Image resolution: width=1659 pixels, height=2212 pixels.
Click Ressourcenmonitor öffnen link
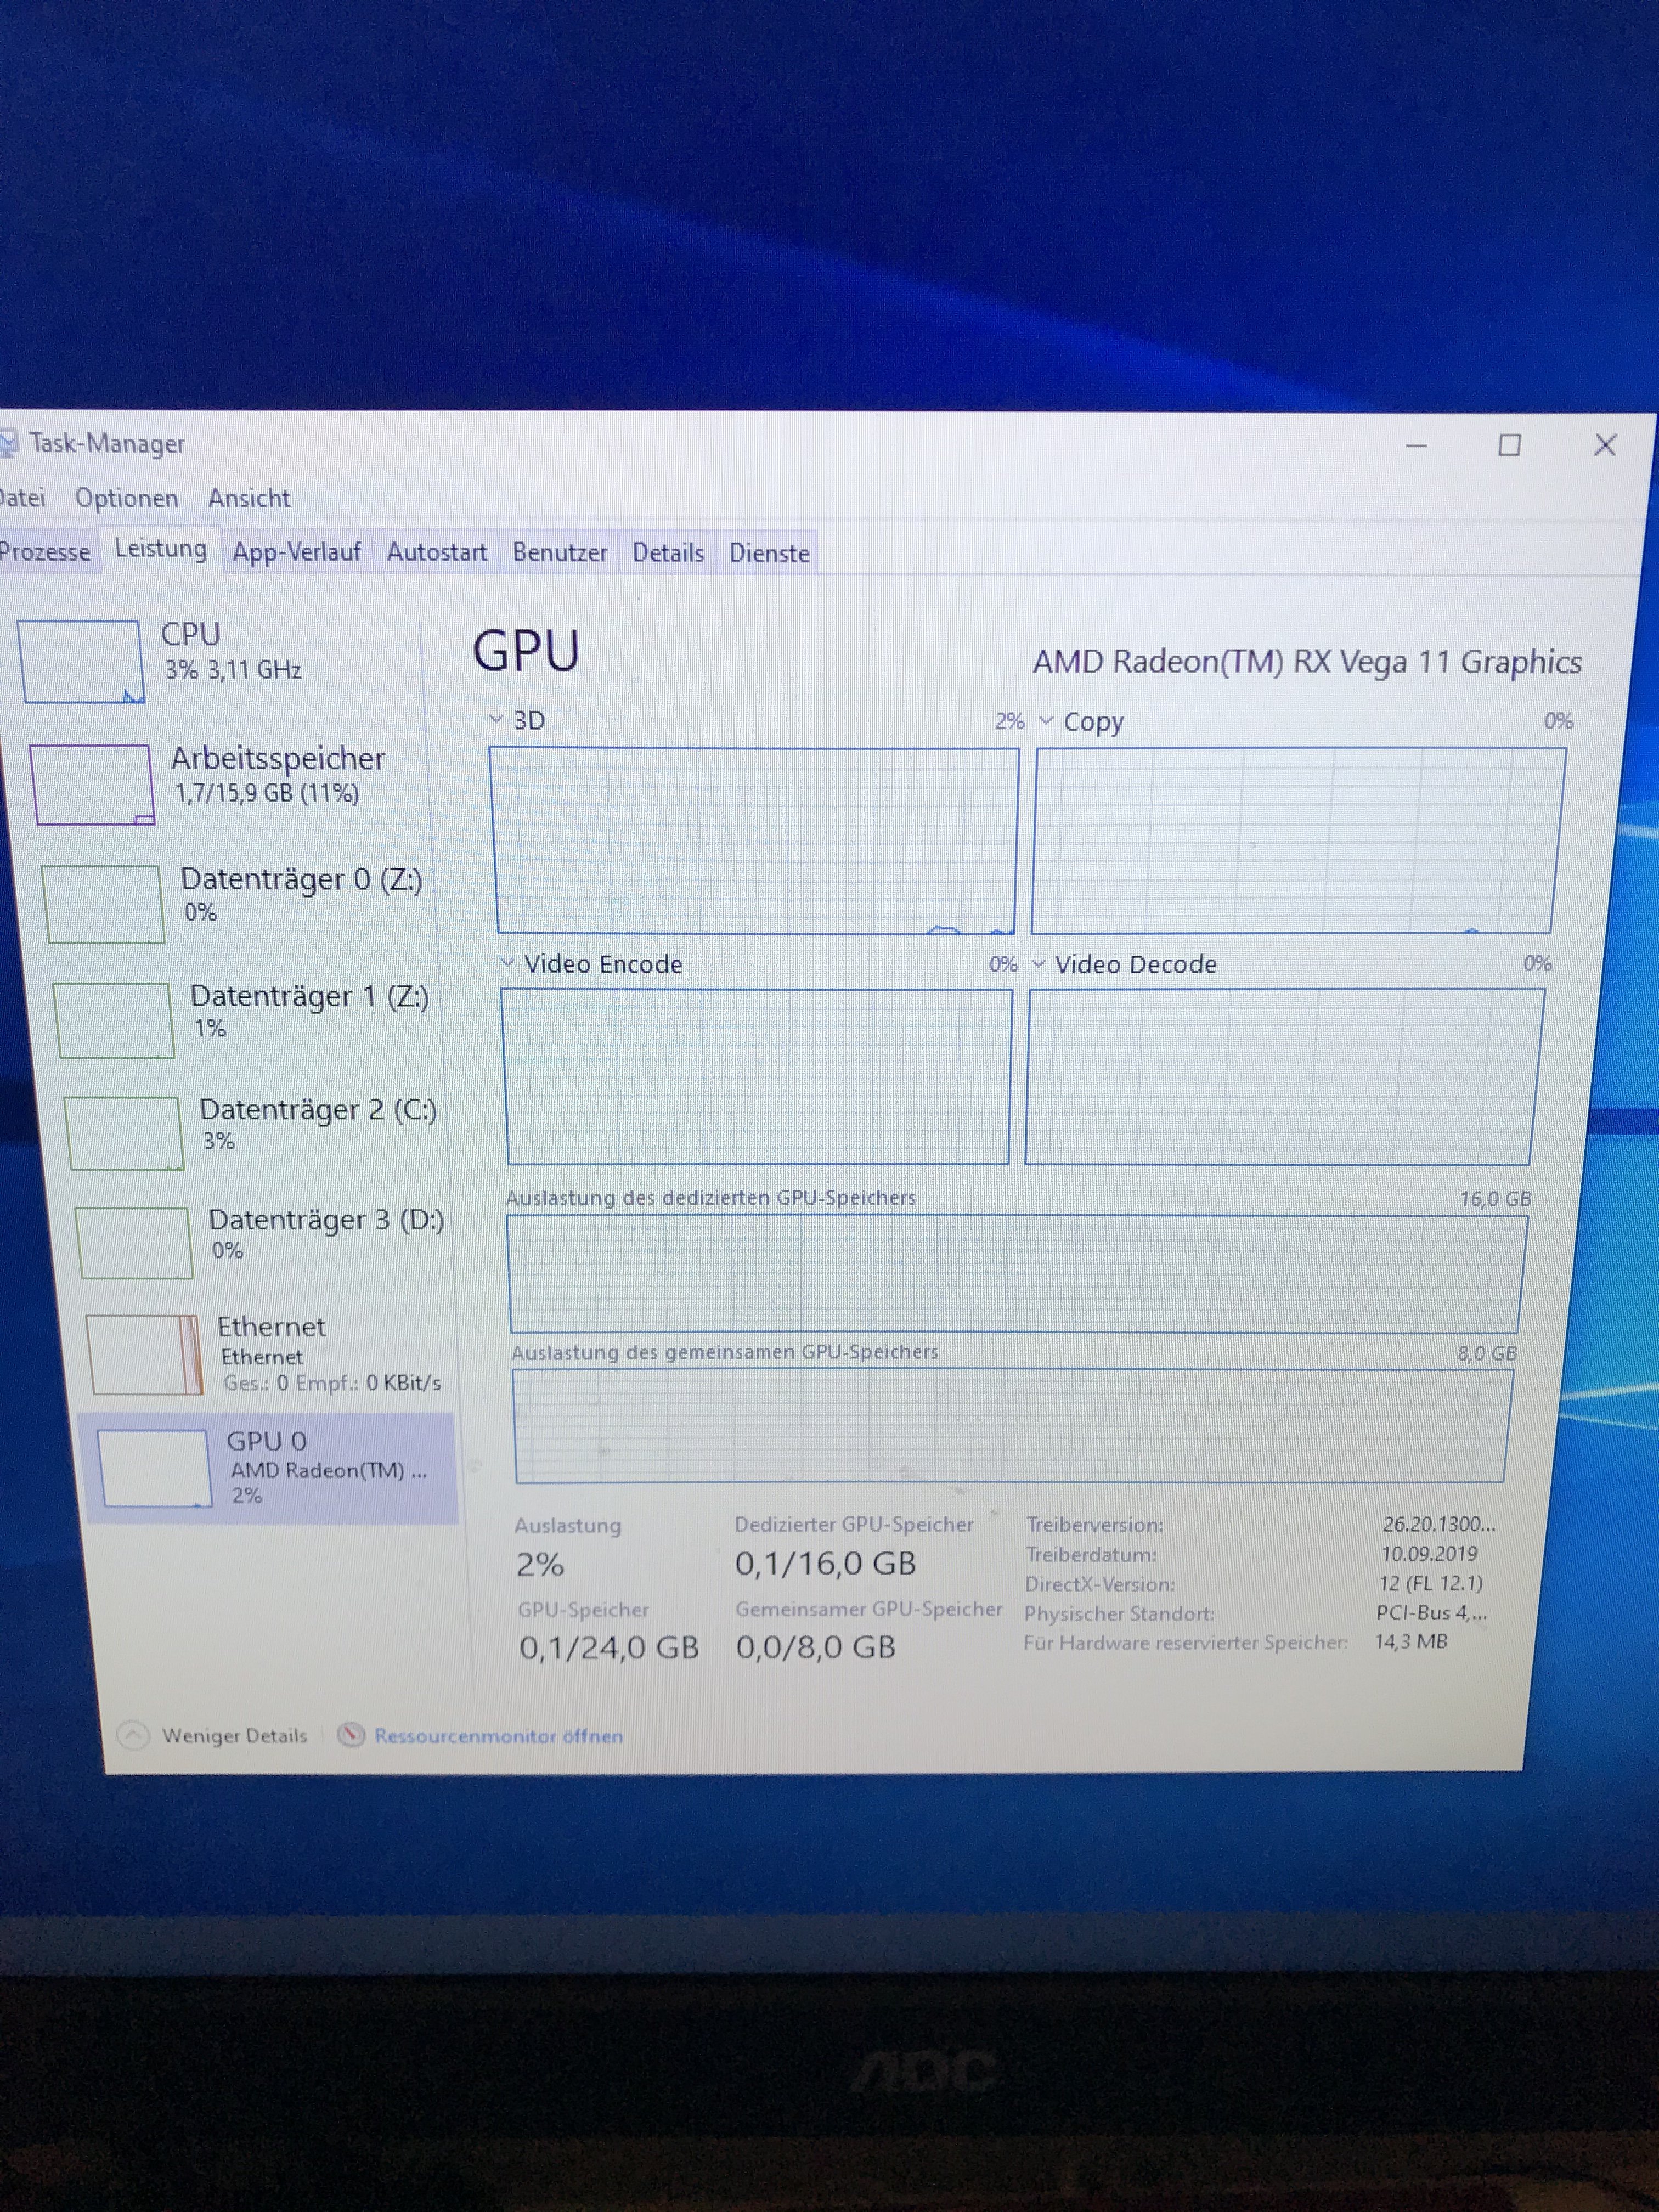(498, 1736)
